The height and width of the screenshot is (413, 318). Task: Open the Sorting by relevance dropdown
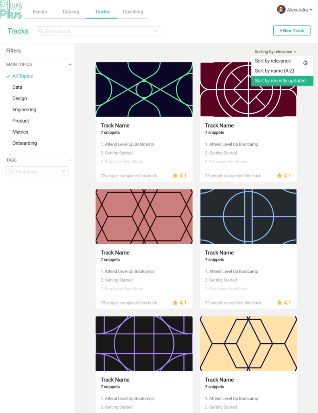275,52
